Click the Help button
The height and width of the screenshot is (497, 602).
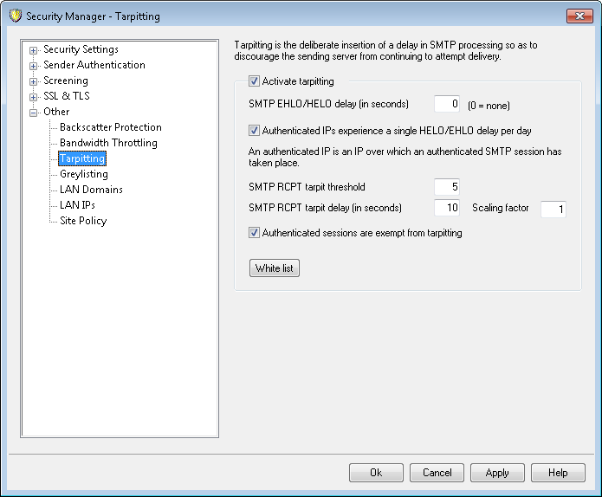pos(558,473)
